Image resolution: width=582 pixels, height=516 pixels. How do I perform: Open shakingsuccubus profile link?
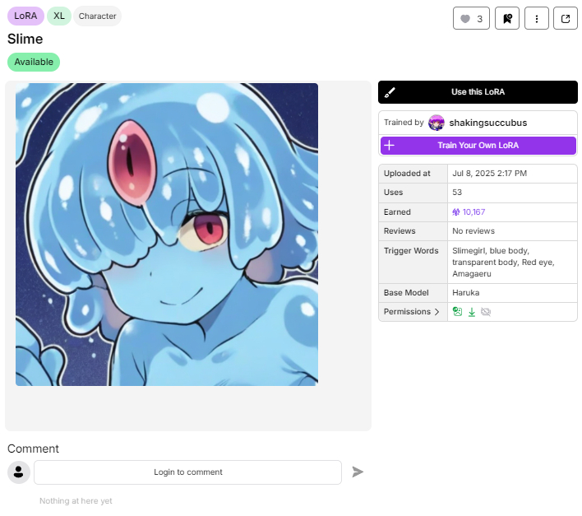487,123
